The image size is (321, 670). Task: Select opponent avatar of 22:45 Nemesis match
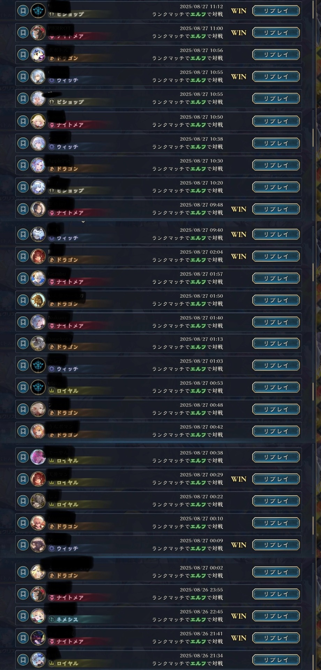click(x=38, y=616)
